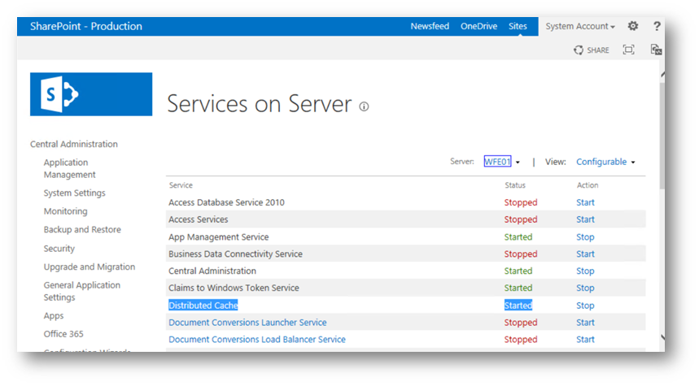The width and height of the screenshot is (699, 386).
Task: Open OneDrive in top bar
Action: click(x=478, y=26)
